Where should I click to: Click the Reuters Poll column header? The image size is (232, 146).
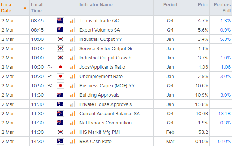[x=222, y=8]
